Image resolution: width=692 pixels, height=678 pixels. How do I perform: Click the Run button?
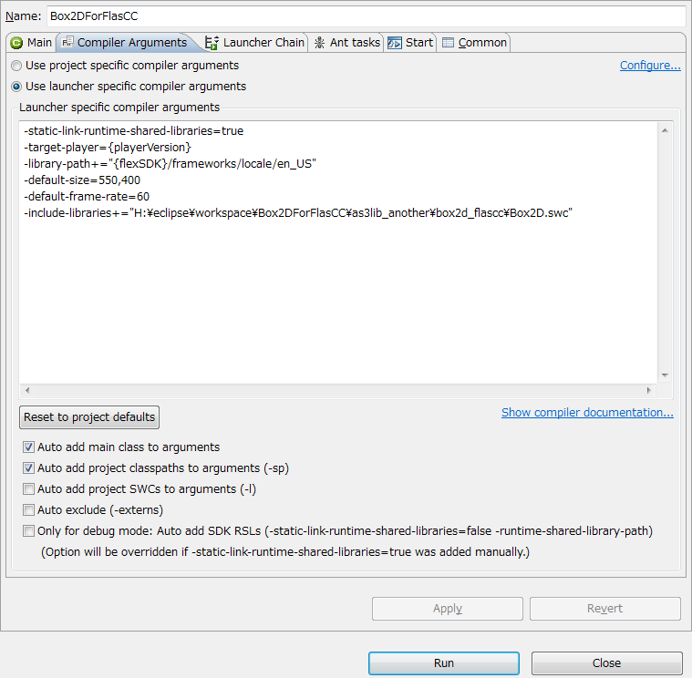(x=444, y=663)
